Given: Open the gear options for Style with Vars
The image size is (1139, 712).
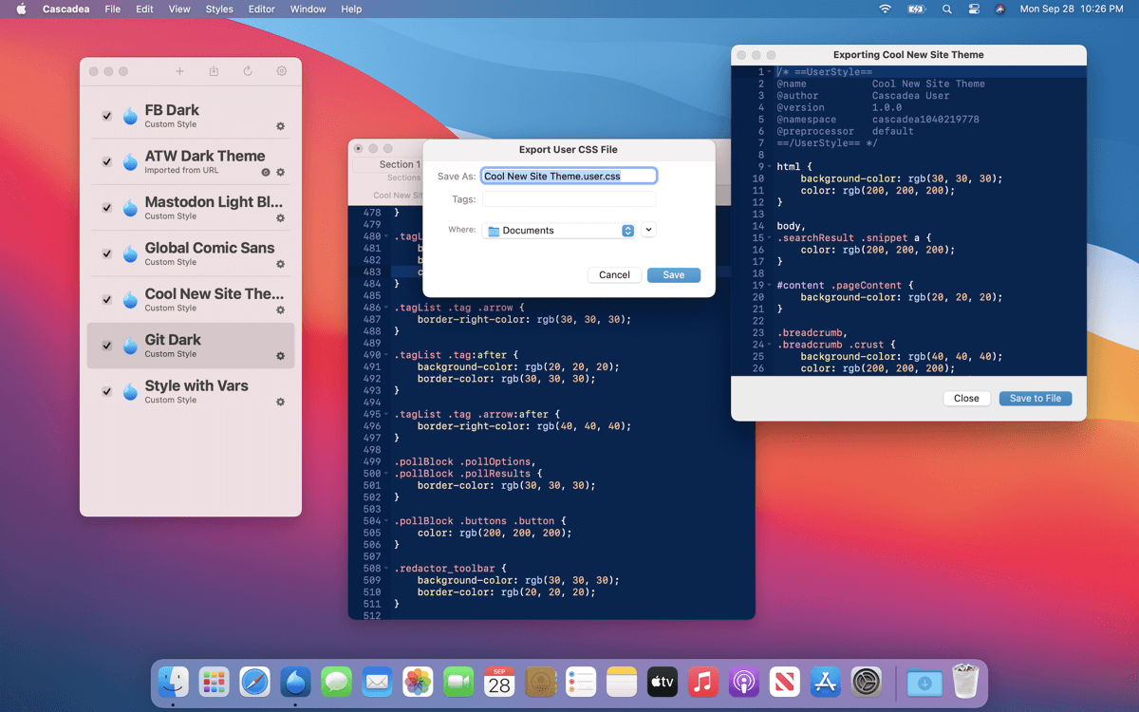Looking at the screenshot, I should pyautogui.click(x=280, y=403).
